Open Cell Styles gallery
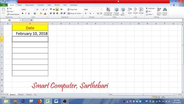This screenshot has height=104, width=184. [123, 12]
